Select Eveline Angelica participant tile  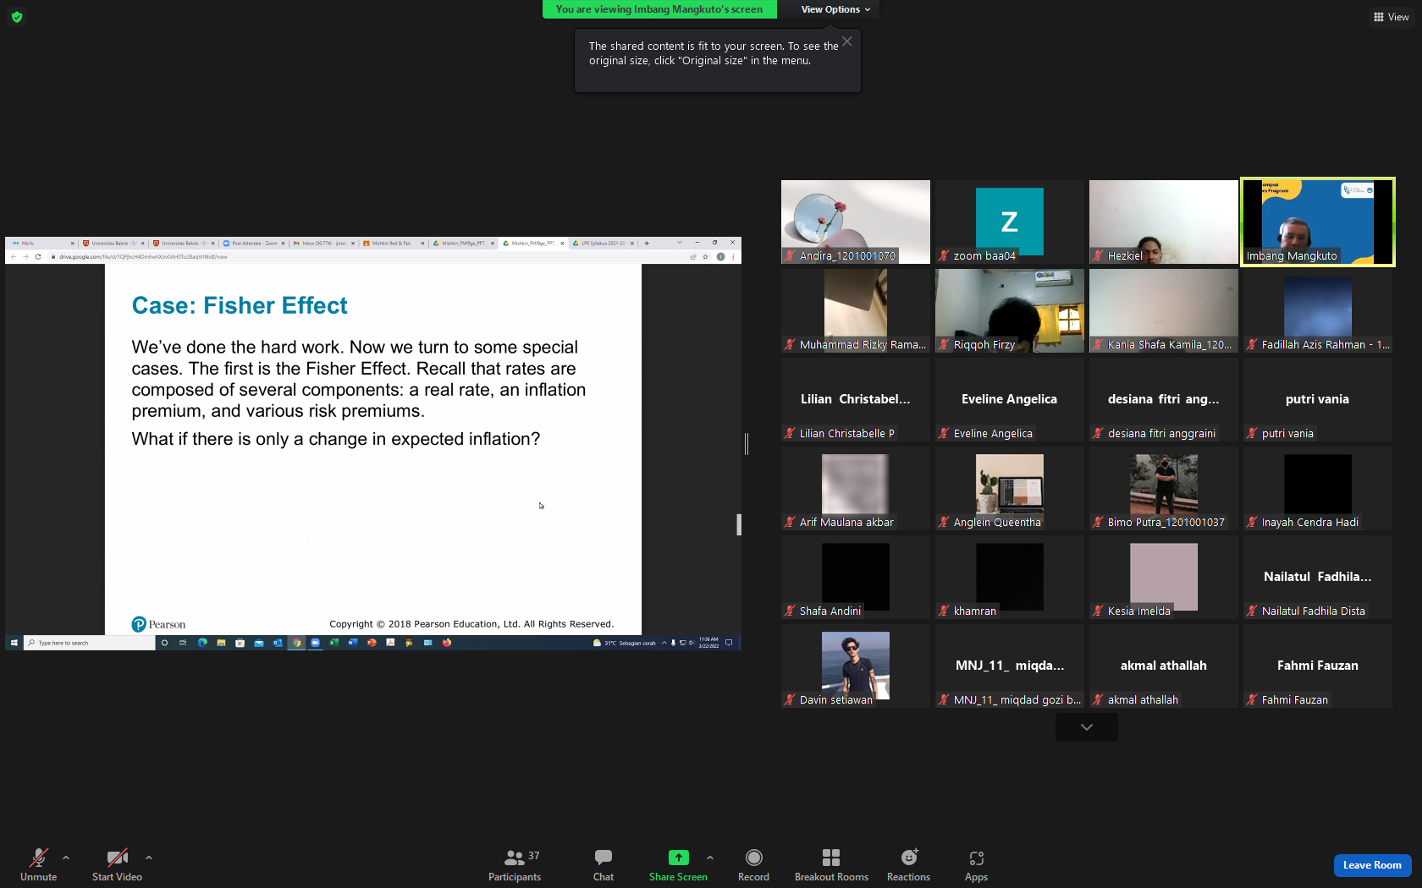[x=1009, y=399]
